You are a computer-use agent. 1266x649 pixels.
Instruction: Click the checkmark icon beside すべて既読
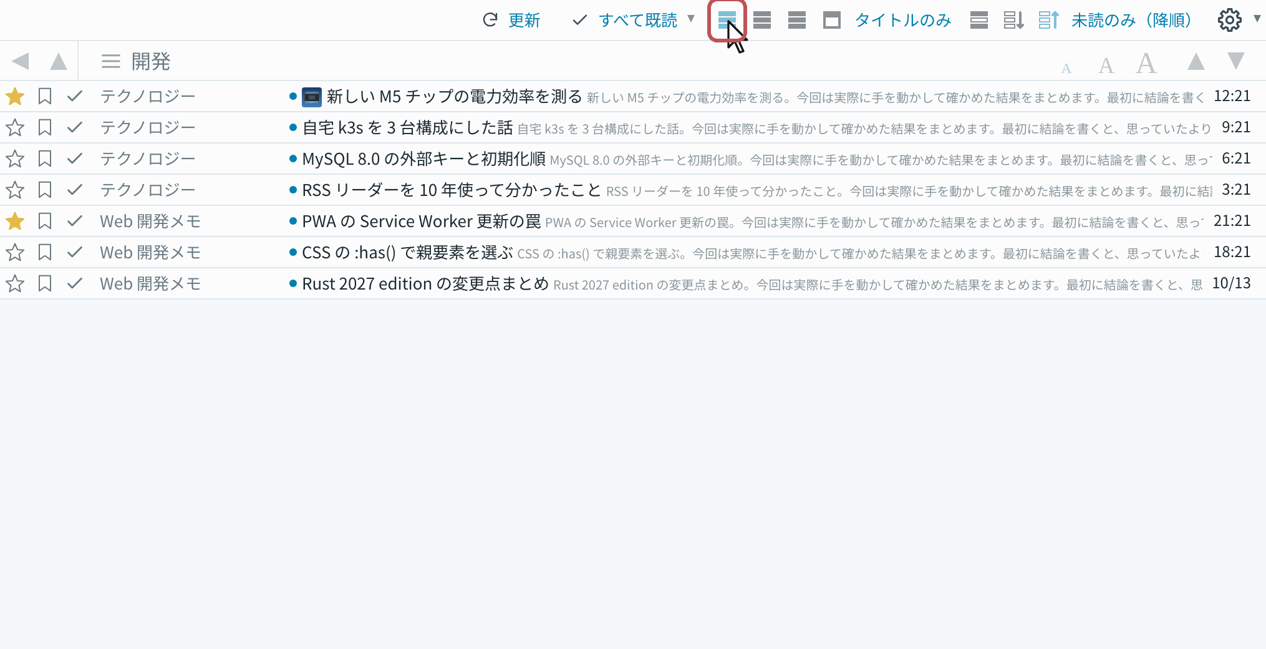[x=579, y=20]
